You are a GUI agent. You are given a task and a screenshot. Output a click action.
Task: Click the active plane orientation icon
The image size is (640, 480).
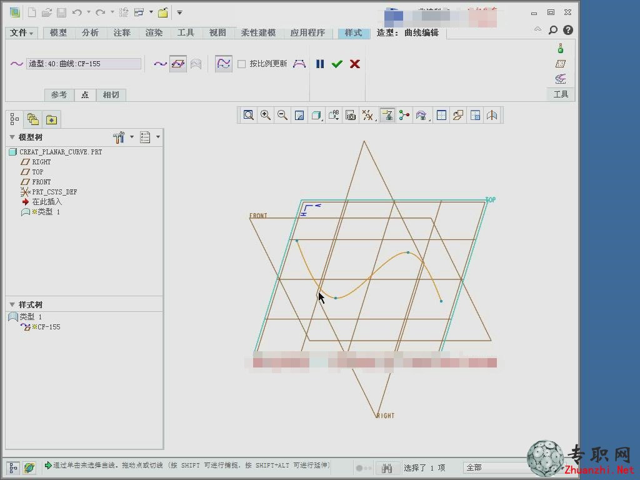458,115
